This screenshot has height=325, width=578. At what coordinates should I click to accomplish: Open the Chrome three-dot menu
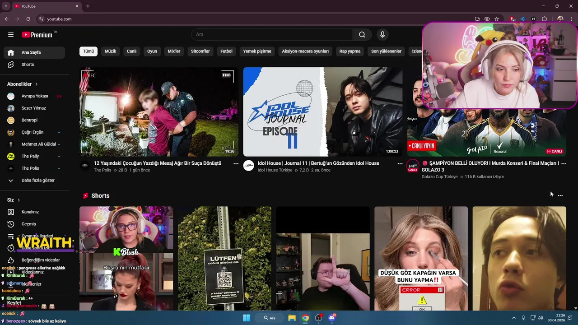571,19
